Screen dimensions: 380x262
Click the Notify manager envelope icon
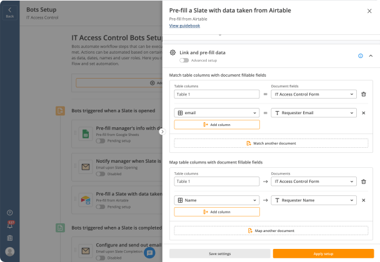point(86,167)
